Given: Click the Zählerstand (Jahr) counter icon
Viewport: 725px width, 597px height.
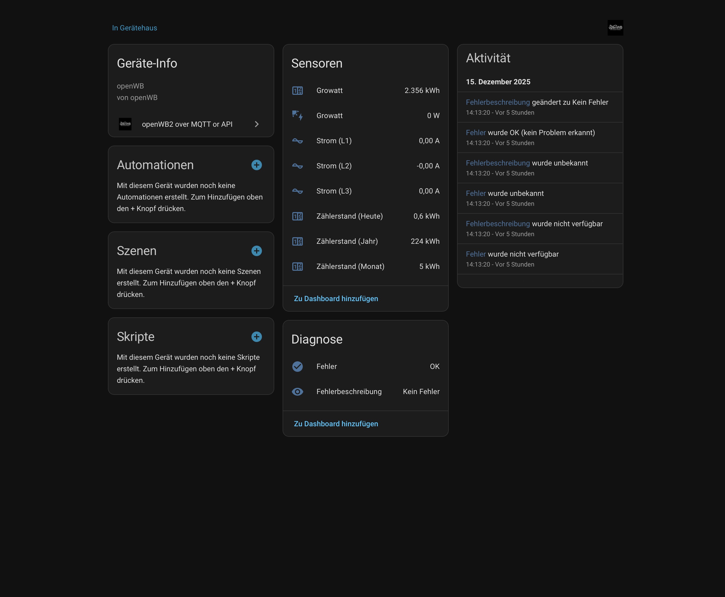Looking at the screenshot, I should 297,241.
